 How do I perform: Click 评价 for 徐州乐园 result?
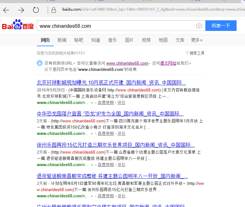coord(121,165)
